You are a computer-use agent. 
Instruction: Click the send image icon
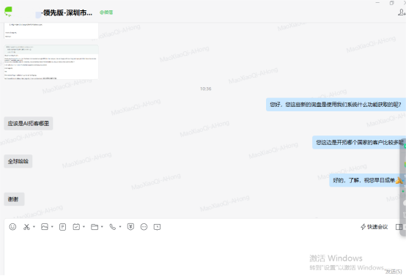(45, 227)
